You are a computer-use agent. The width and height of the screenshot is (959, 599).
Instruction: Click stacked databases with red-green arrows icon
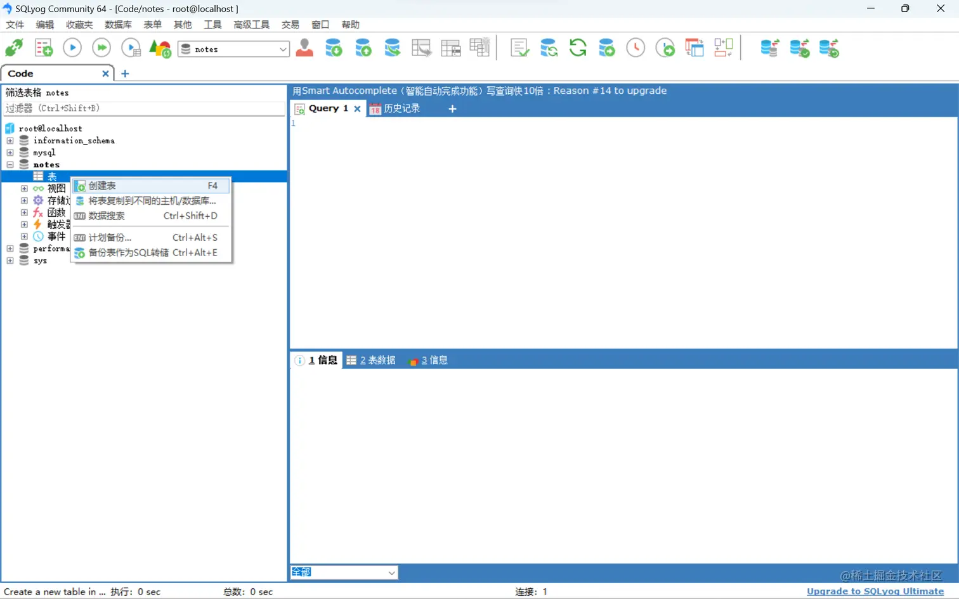[770, 48]
